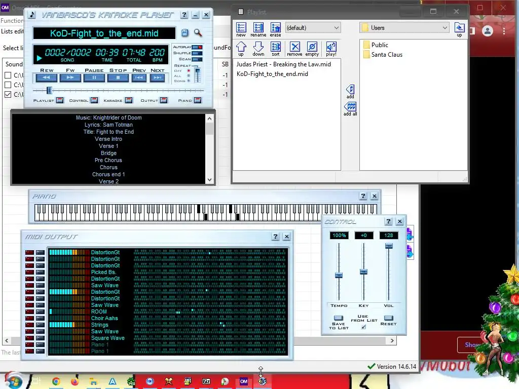
Task: Select Repeat Off option
Action: [189, 70]
